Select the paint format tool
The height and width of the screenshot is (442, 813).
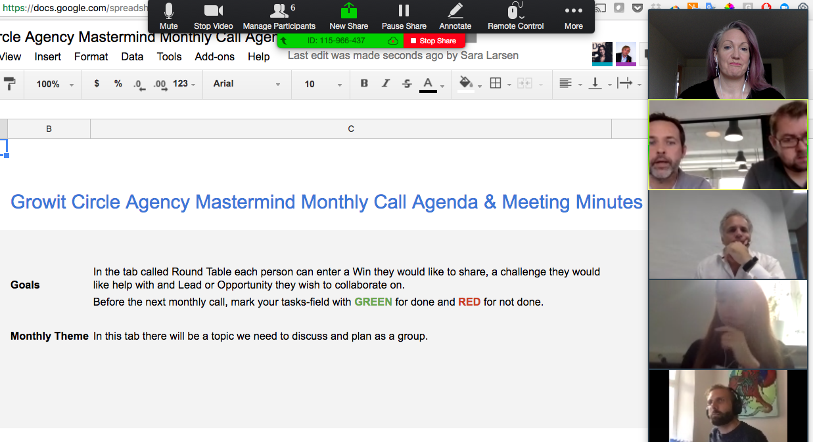[x=9, y=83]
